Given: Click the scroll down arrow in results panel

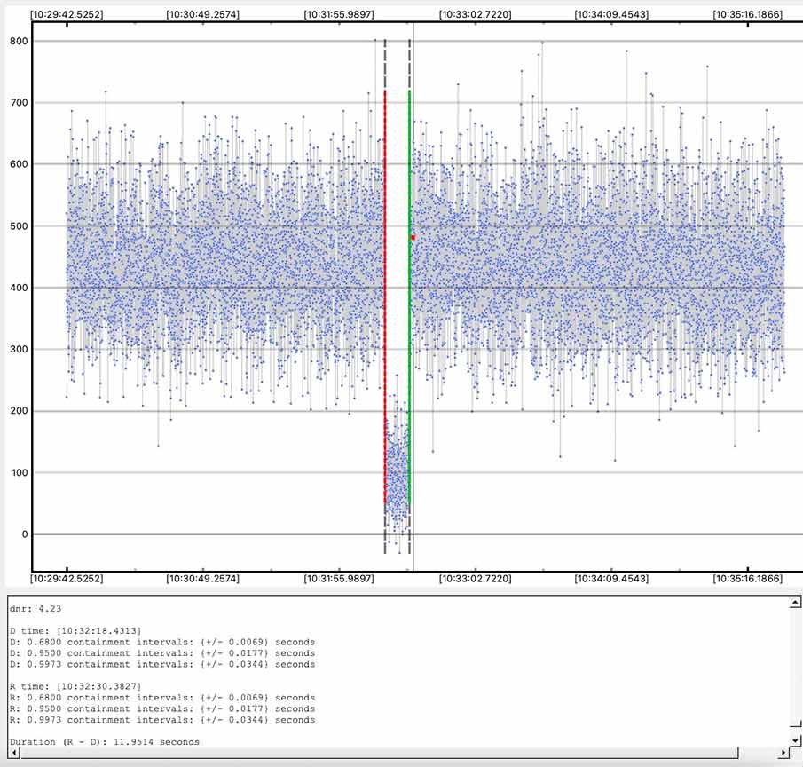Looking at the screenshot, I should 795,739.
